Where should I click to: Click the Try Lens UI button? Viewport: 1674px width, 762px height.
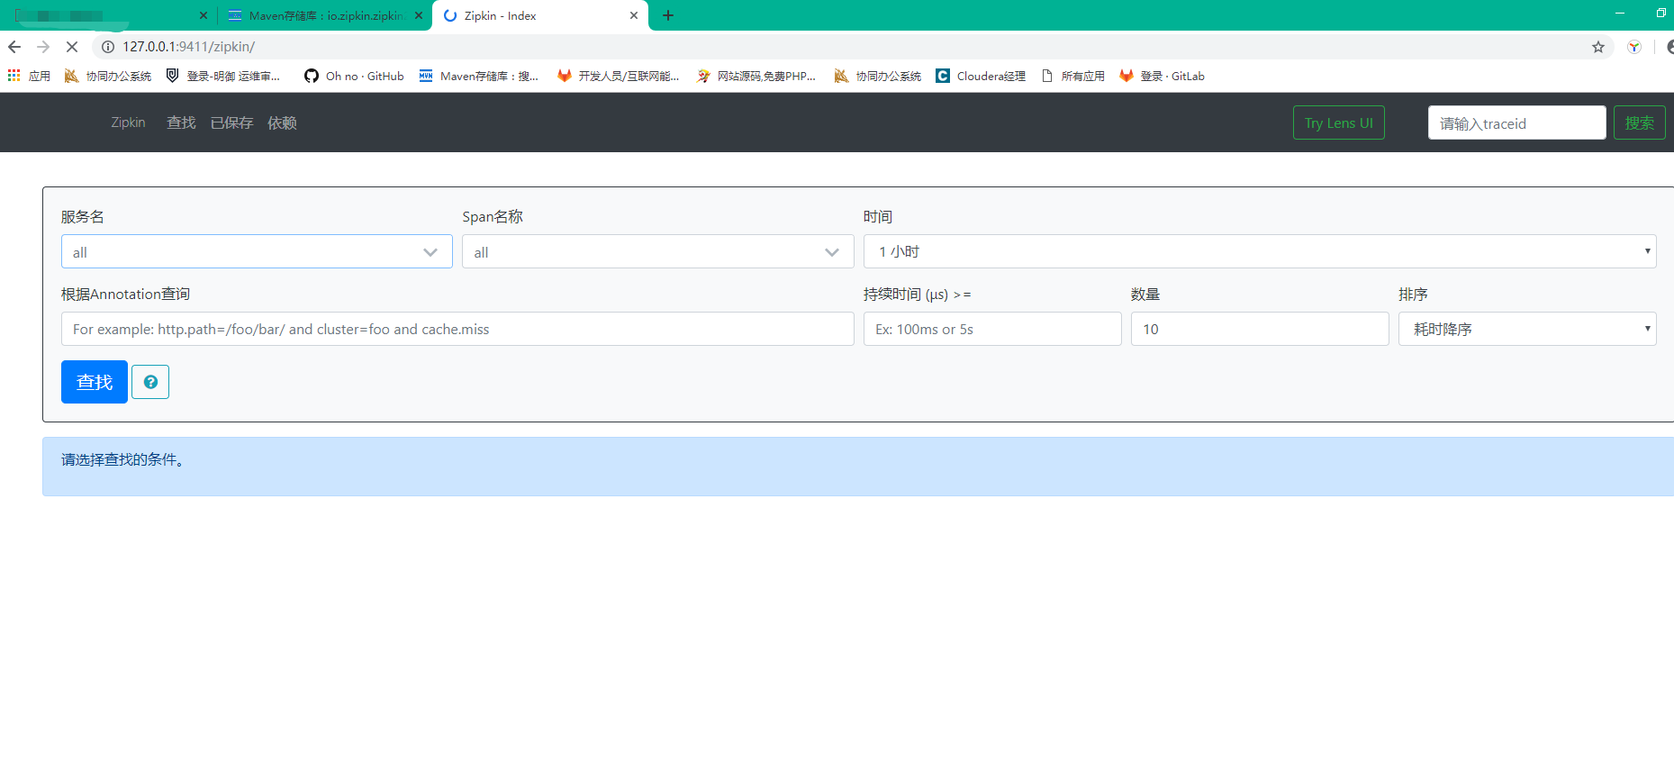tap(1339, 122)
